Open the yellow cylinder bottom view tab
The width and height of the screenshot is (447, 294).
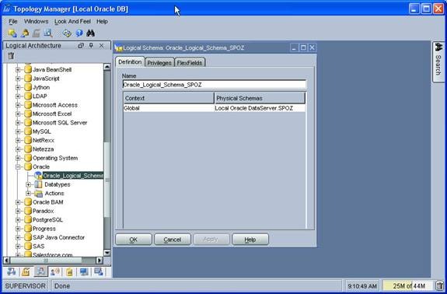pyautogui.click(x=69, y=271)
